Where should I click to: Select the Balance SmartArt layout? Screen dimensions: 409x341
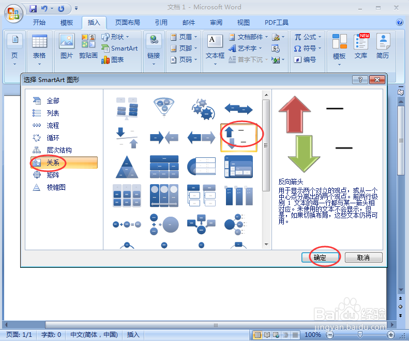point(127,108)
